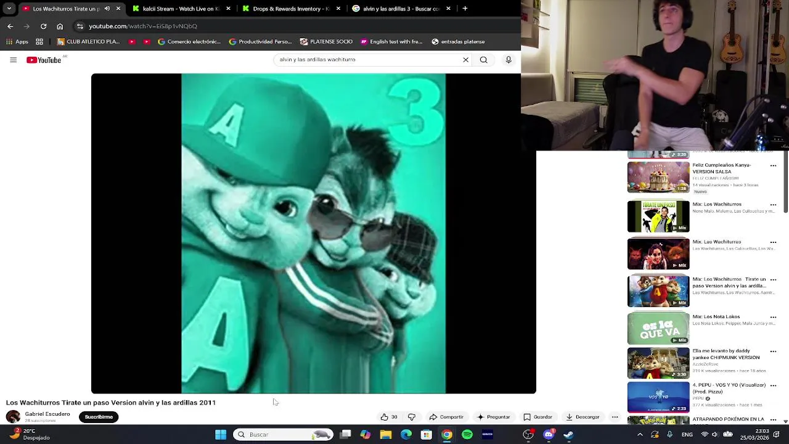Run the search with the magnifier button
This screenshot has width=789, height=444.
484,60
